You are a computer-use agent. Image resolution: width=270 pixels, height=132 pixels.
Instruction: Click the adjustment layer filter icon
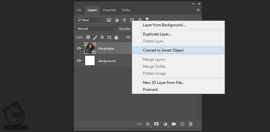[x=117, y=20]
